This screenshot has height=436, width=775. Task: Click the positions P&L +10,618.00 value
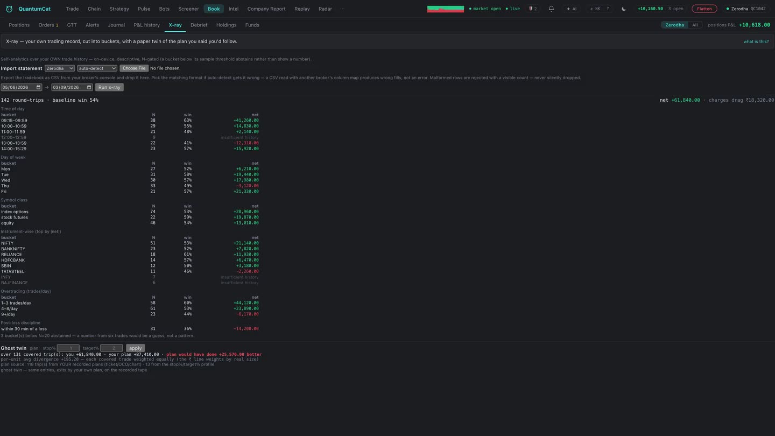[x=754, y=25]
